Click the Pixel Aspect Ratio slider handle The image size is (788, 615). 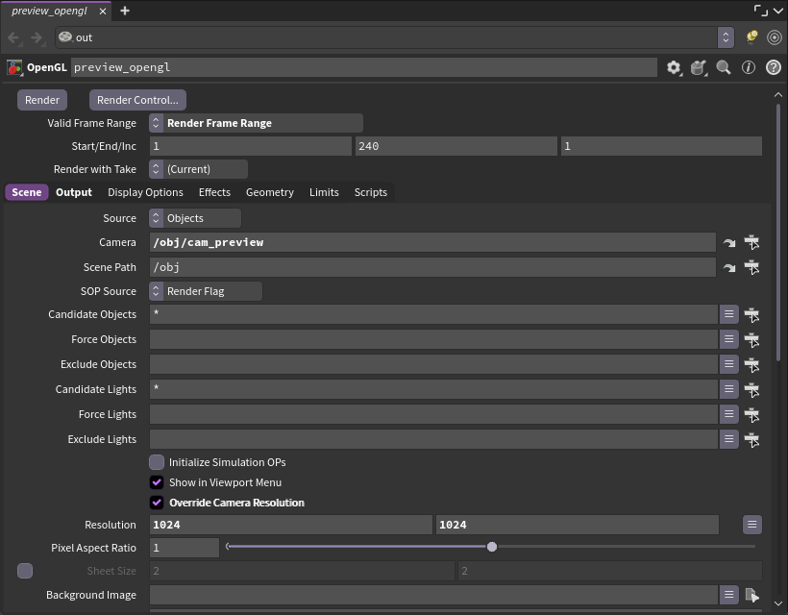pyautogui.click(x=492, y=547)
